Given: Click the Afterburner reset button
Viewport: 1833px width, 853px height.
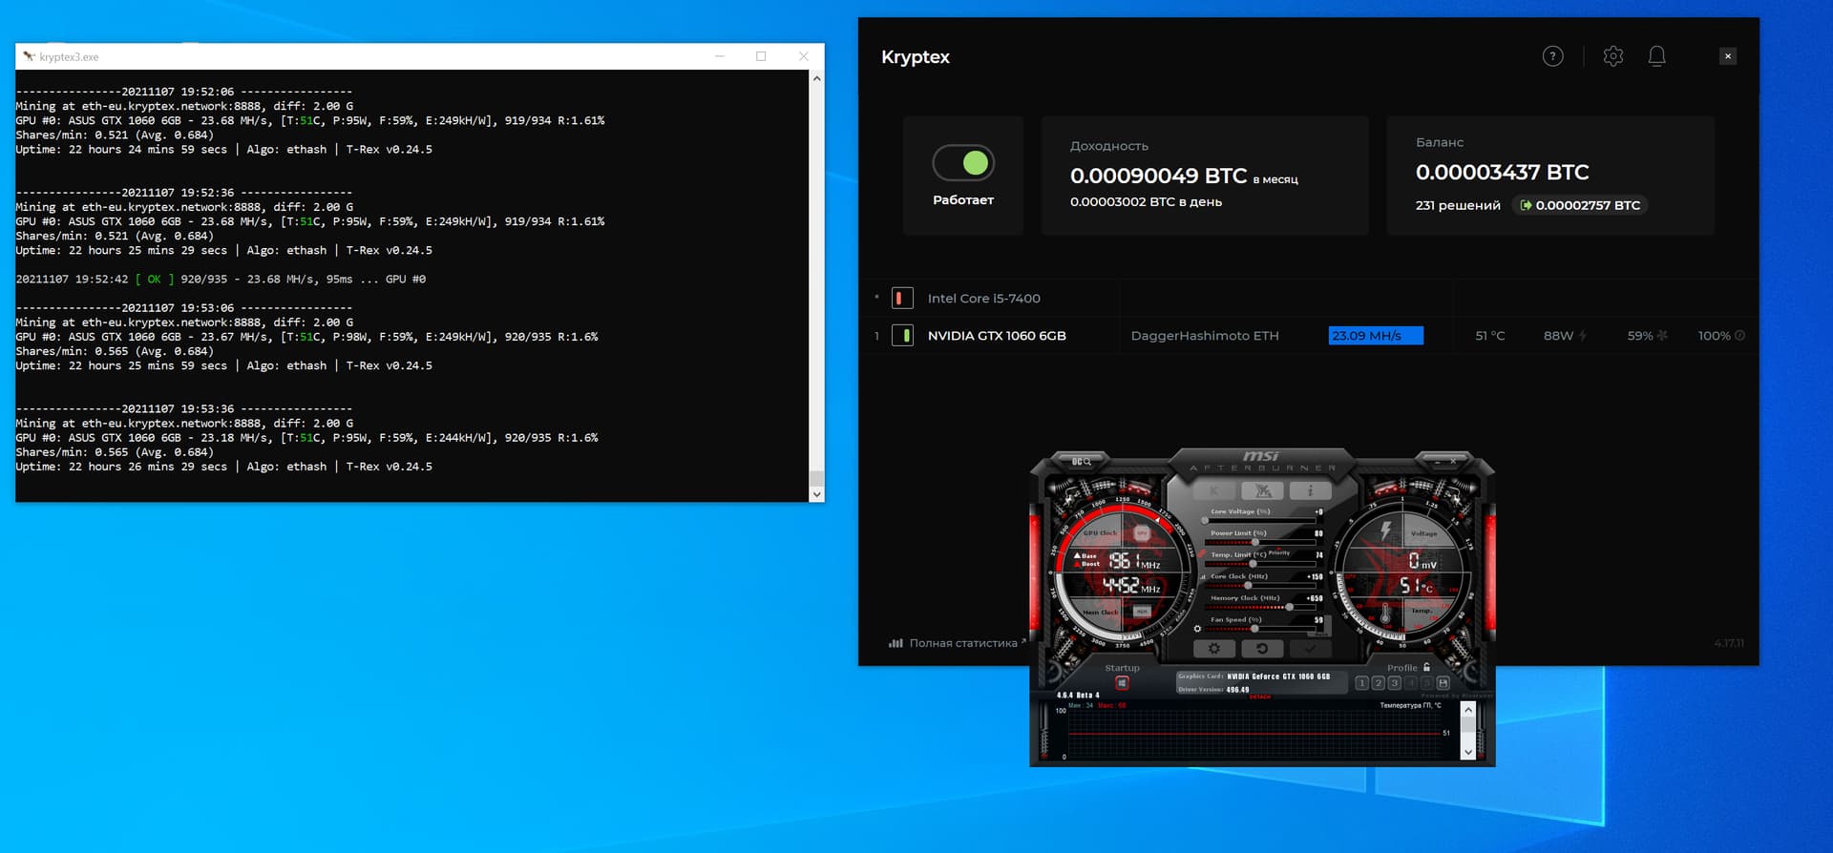Looking at the screenshot, I should pyautogui.click(x=1262, y=649).
